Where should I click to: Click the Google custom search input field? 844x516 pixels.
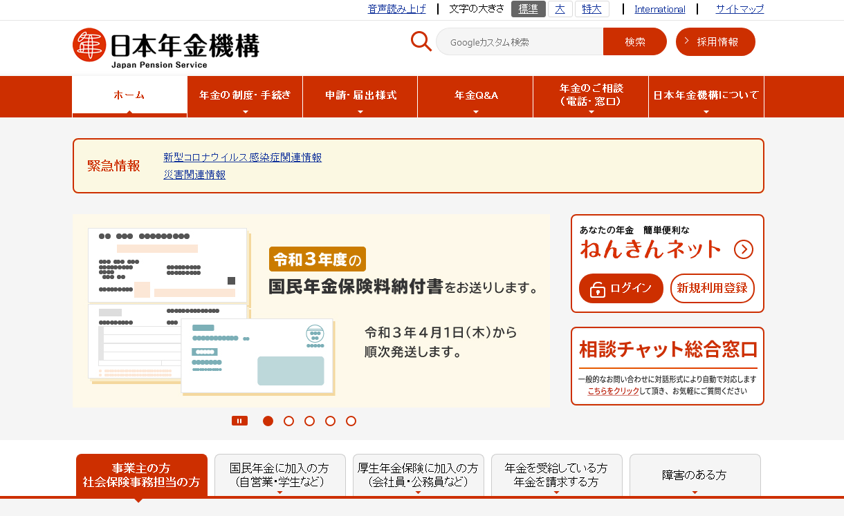(x=519, y=42)
